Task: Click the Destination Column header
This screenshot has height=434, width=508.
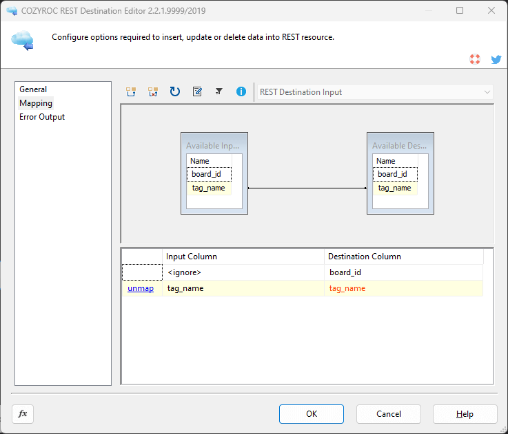Action: pyautogui.click(x=403, y=257)
